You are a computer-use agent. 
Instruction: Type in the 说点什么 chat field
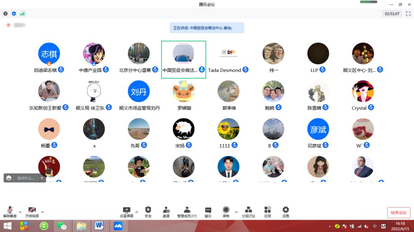pyautogui.click(x=26, y=178)
